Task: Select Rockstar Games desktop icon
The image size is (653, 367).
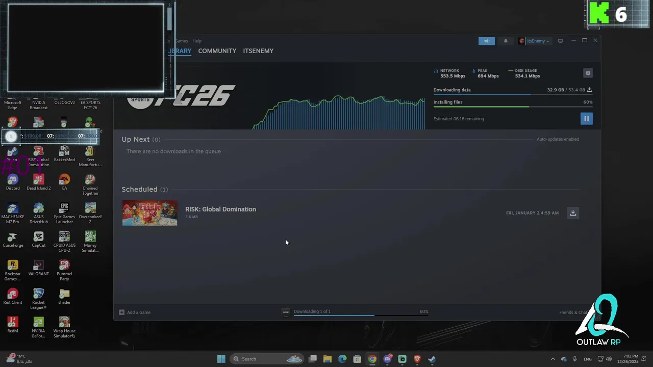Action: pos(13,270)
